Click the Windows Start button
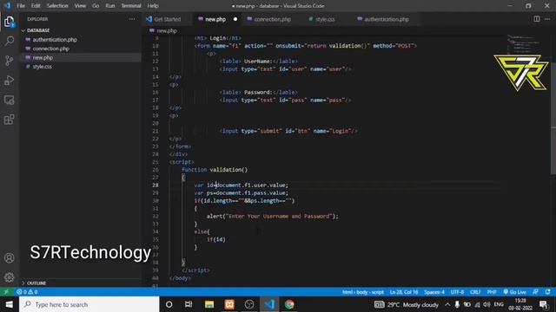This screenshot has width=556, height=312. pyautogui.click(x=10, y=304)
